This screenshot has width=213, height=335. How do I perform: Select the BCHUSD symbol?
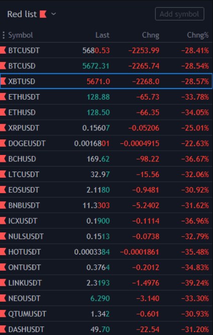point(22,159)
